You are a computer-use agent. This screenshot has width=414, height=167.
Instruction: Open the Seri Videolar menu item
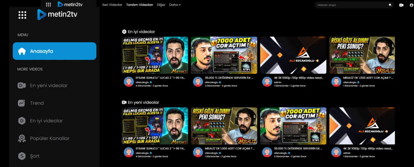coord(112,5)
